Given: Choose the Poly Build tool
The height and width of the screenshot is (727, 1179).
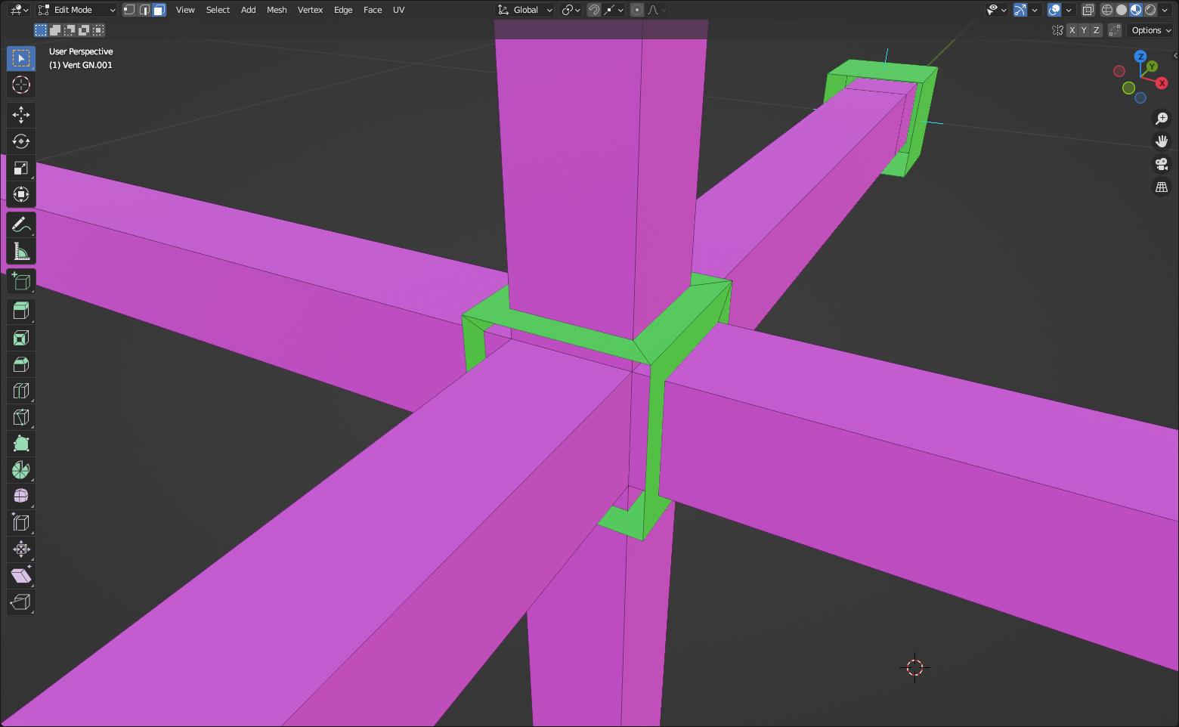Looking at the screenshot, I should coord(21,444).
